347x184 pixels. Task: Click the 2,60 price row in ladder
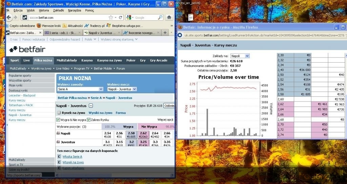pyautogui.click(x=311, y=99)
